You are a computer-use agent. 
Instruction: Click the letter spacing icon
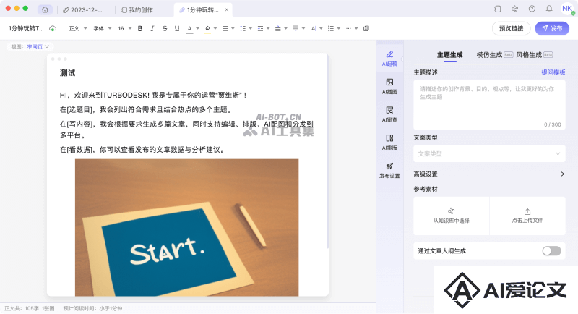[314, 28]
